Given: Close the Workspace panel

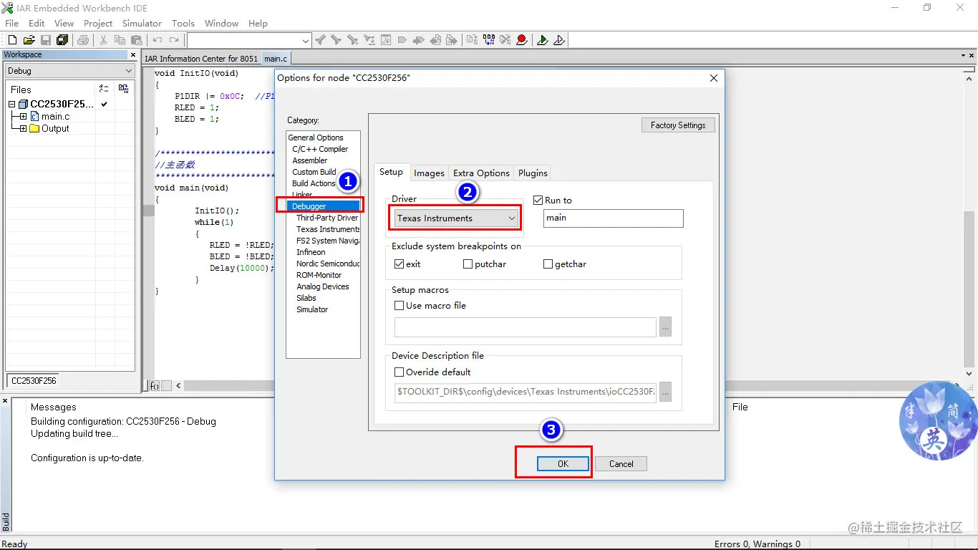Looking at the screenshot, I should (x=133, y=55).
